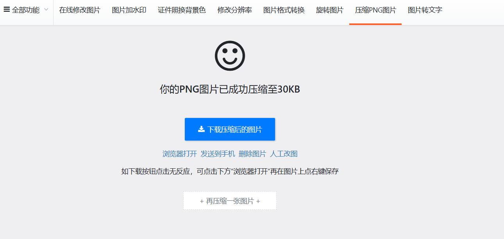Click the download arrow icon in blue button

pos(201,129)
